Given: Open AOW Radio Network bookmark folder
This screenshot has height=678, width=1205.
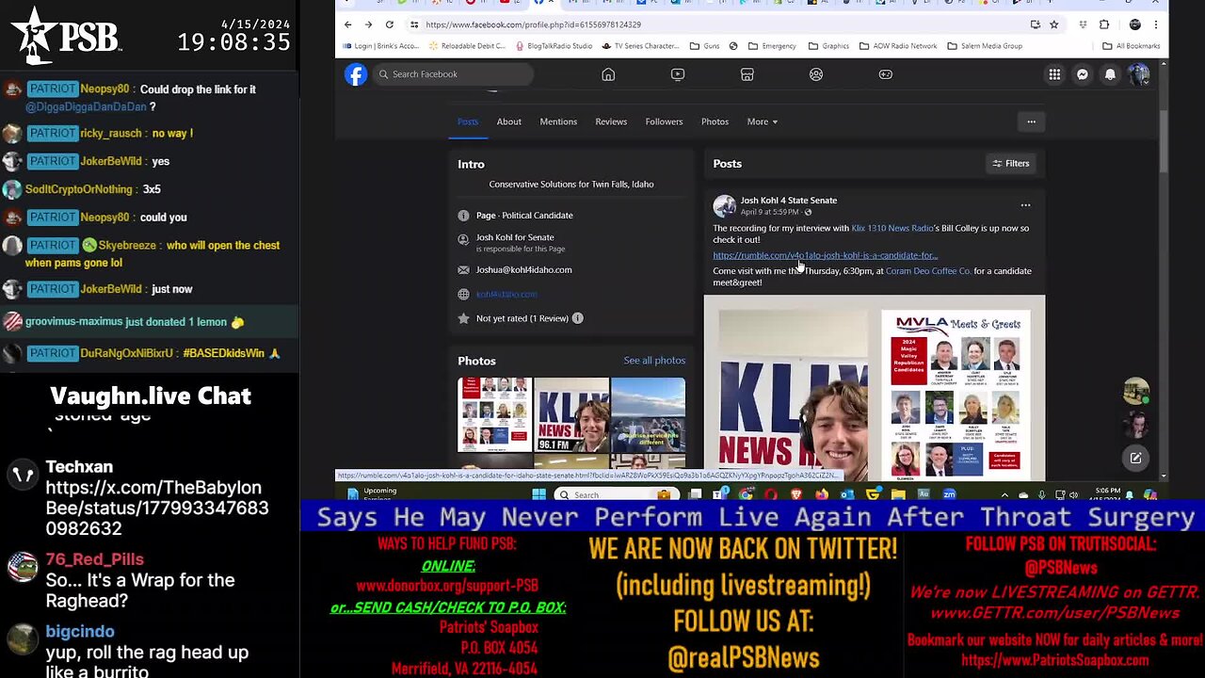Looking at the screenshot, I should (898, 46).
